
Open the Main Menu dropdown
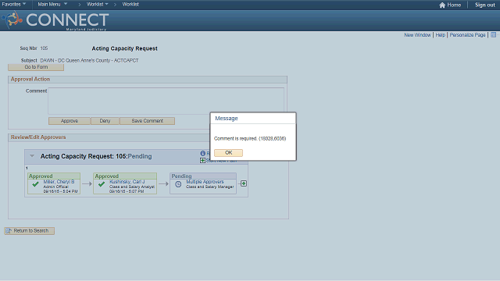(52, 5)
